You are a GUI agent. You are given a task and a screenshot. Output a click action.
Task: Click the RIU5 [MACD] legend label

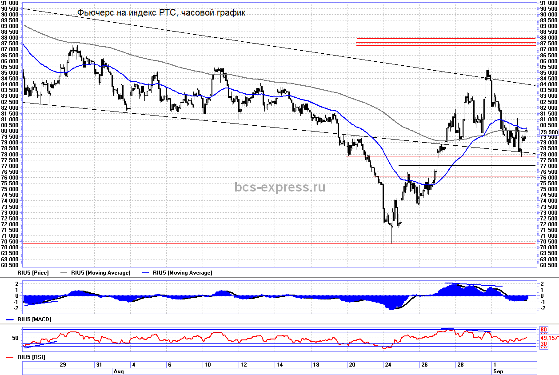tap(33, 319)
